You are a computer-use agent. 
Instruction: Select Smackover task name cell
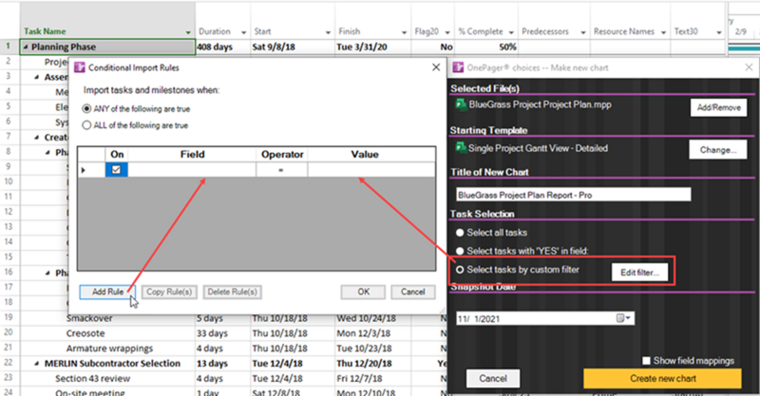(x=89, y=318)
